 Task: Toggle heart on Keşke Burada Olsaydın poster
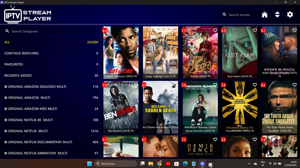click(x=294, y=30)
